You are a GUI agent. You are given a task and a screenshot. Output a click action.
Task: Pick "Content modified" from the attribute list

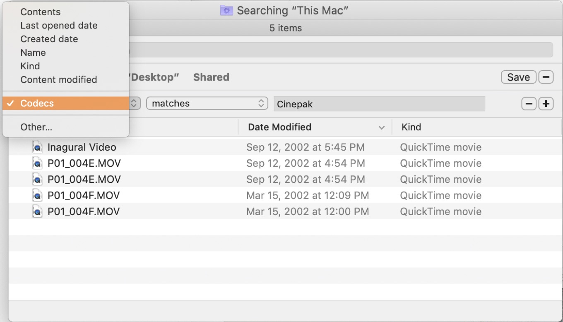point(58,80)
